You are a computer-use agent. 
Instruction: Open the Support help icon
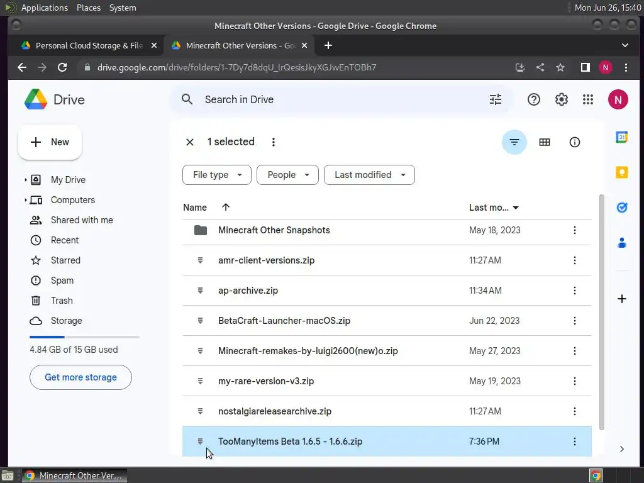533,99
